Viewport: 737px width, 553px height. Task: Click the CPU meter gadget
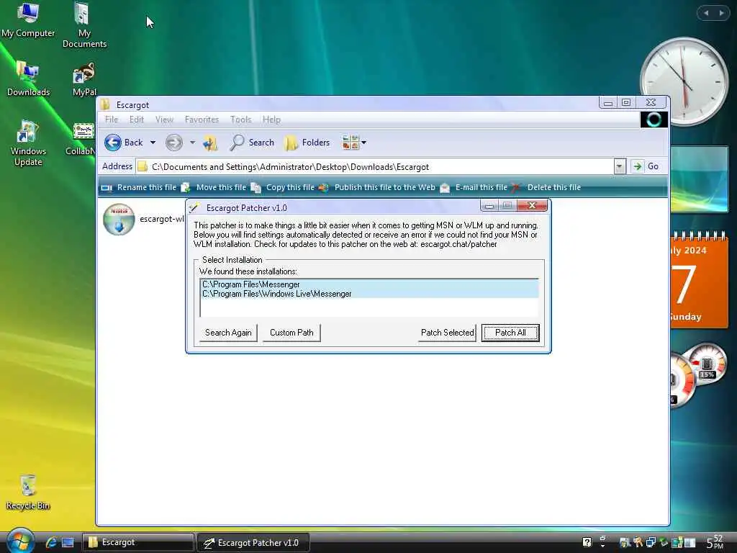click(699, 374)
